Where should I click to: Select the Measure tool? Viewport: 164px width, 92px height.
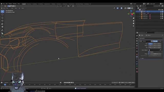click(2, 33)
